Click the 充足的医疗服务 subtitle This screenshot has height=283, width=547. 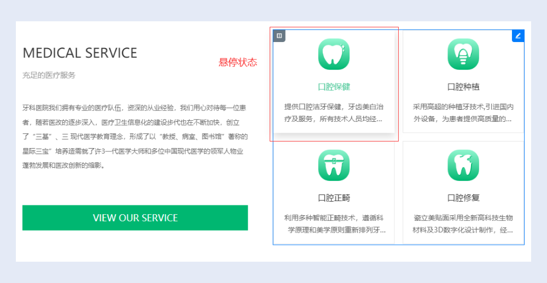(x=49, y=75)
